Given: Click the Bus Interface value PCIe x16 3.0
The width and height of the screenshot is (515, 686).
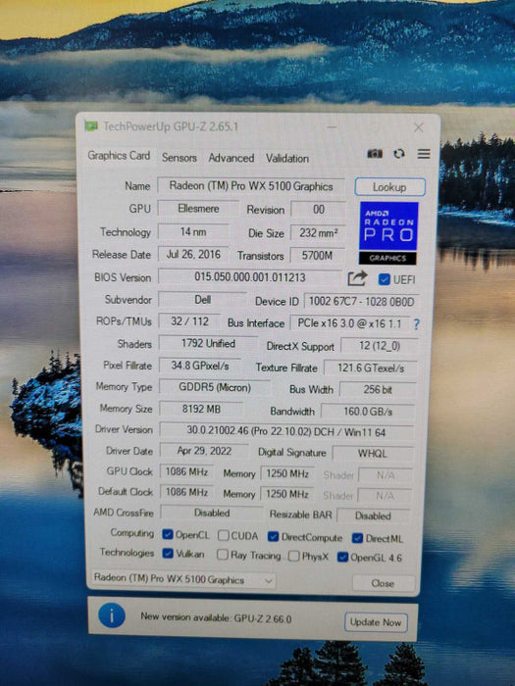Looking at the screenshot, I should click(x=349, y=323).
